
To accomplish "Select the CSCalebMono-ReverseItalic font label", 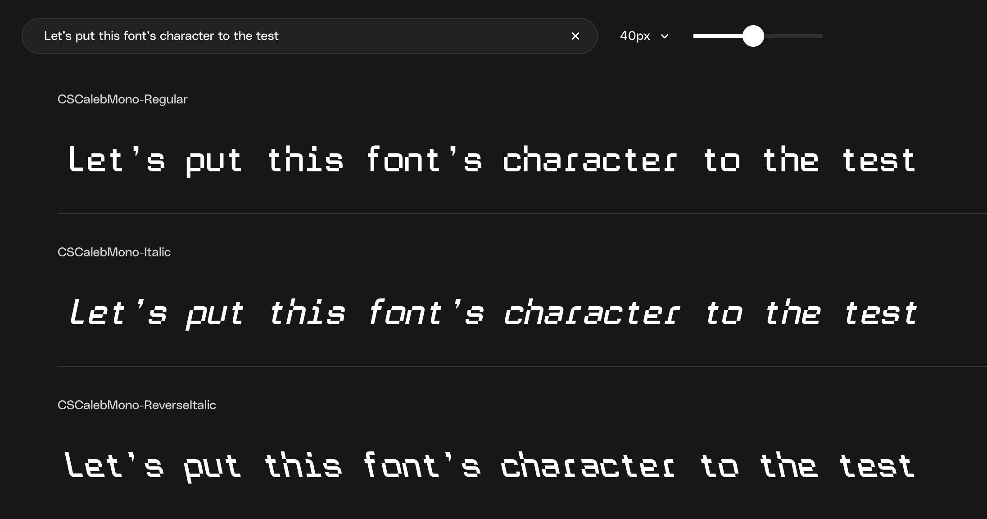I will [136, 405].
